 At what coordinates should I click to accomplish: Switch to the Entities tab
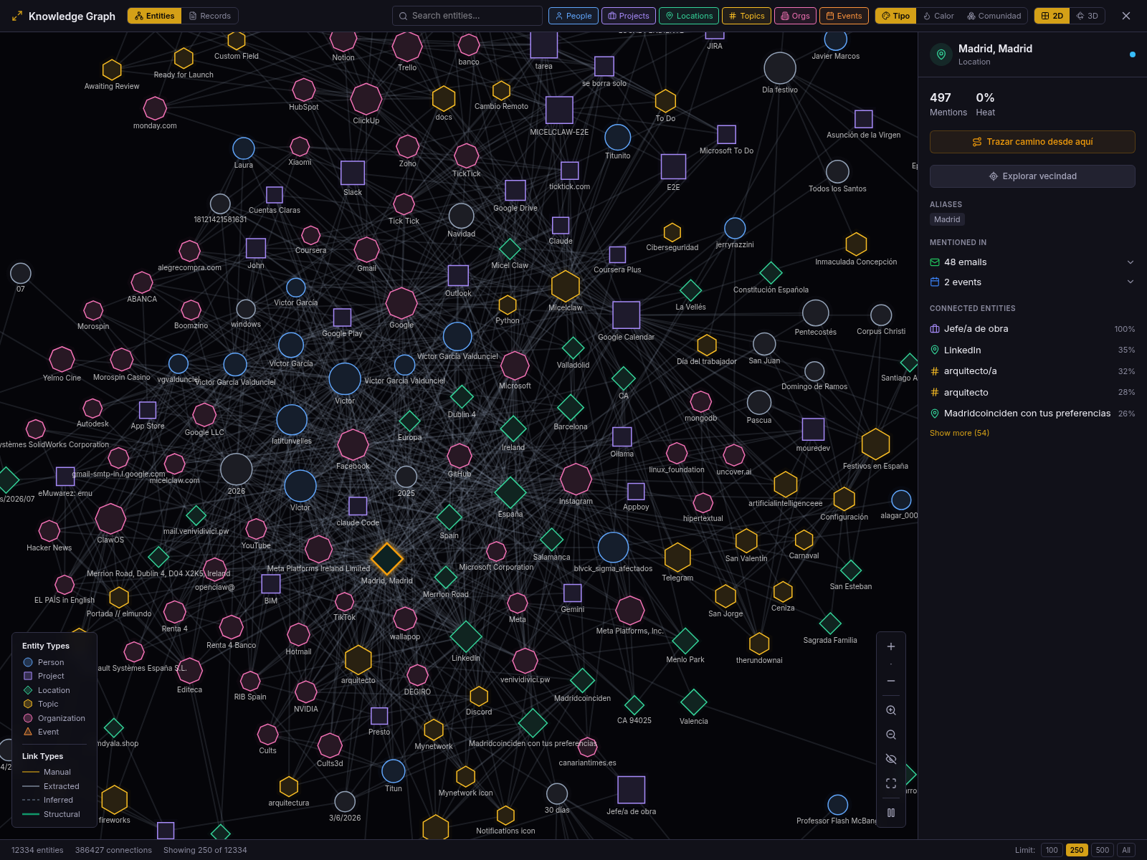click(x=154, y=16)
